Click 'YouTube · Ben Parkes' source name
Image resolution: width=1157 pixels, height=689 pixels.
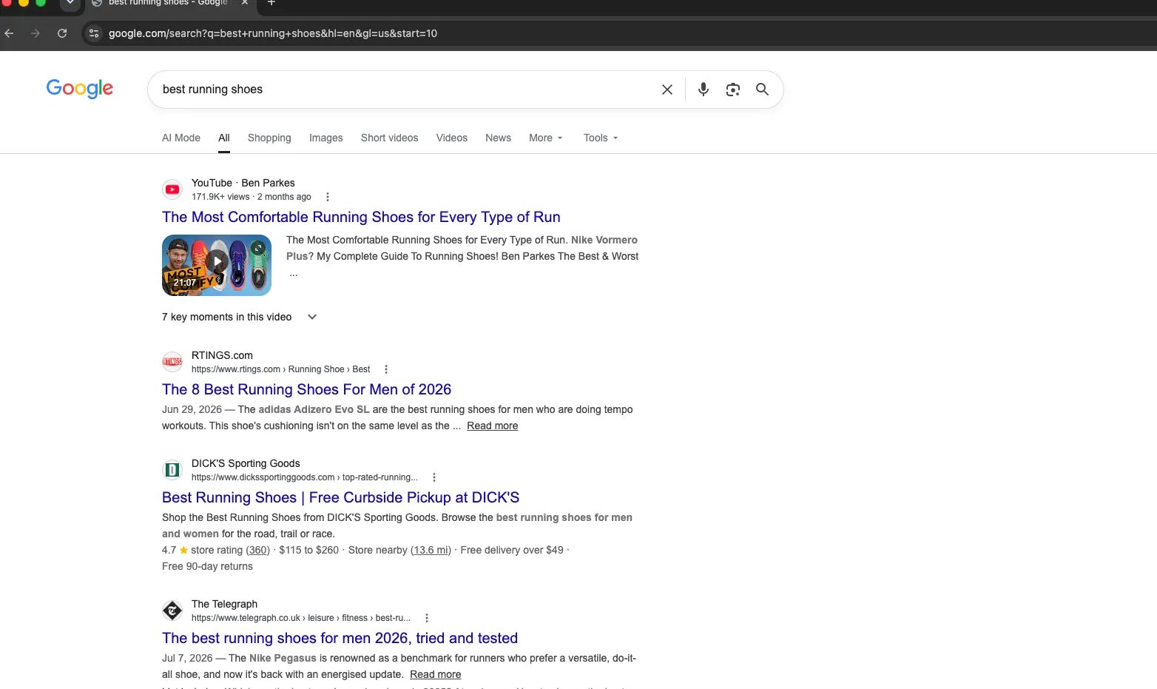tap(243, 183)
